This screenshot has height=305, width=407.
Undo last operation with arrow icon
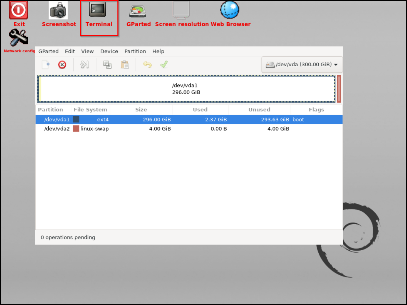point(147,65)
